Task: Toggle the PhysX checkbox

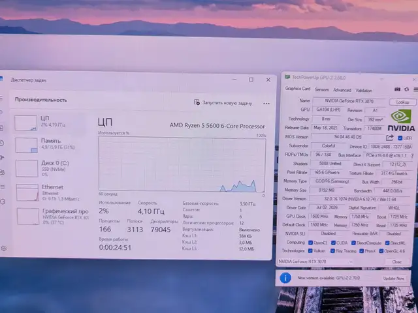Action: point(361,251)
